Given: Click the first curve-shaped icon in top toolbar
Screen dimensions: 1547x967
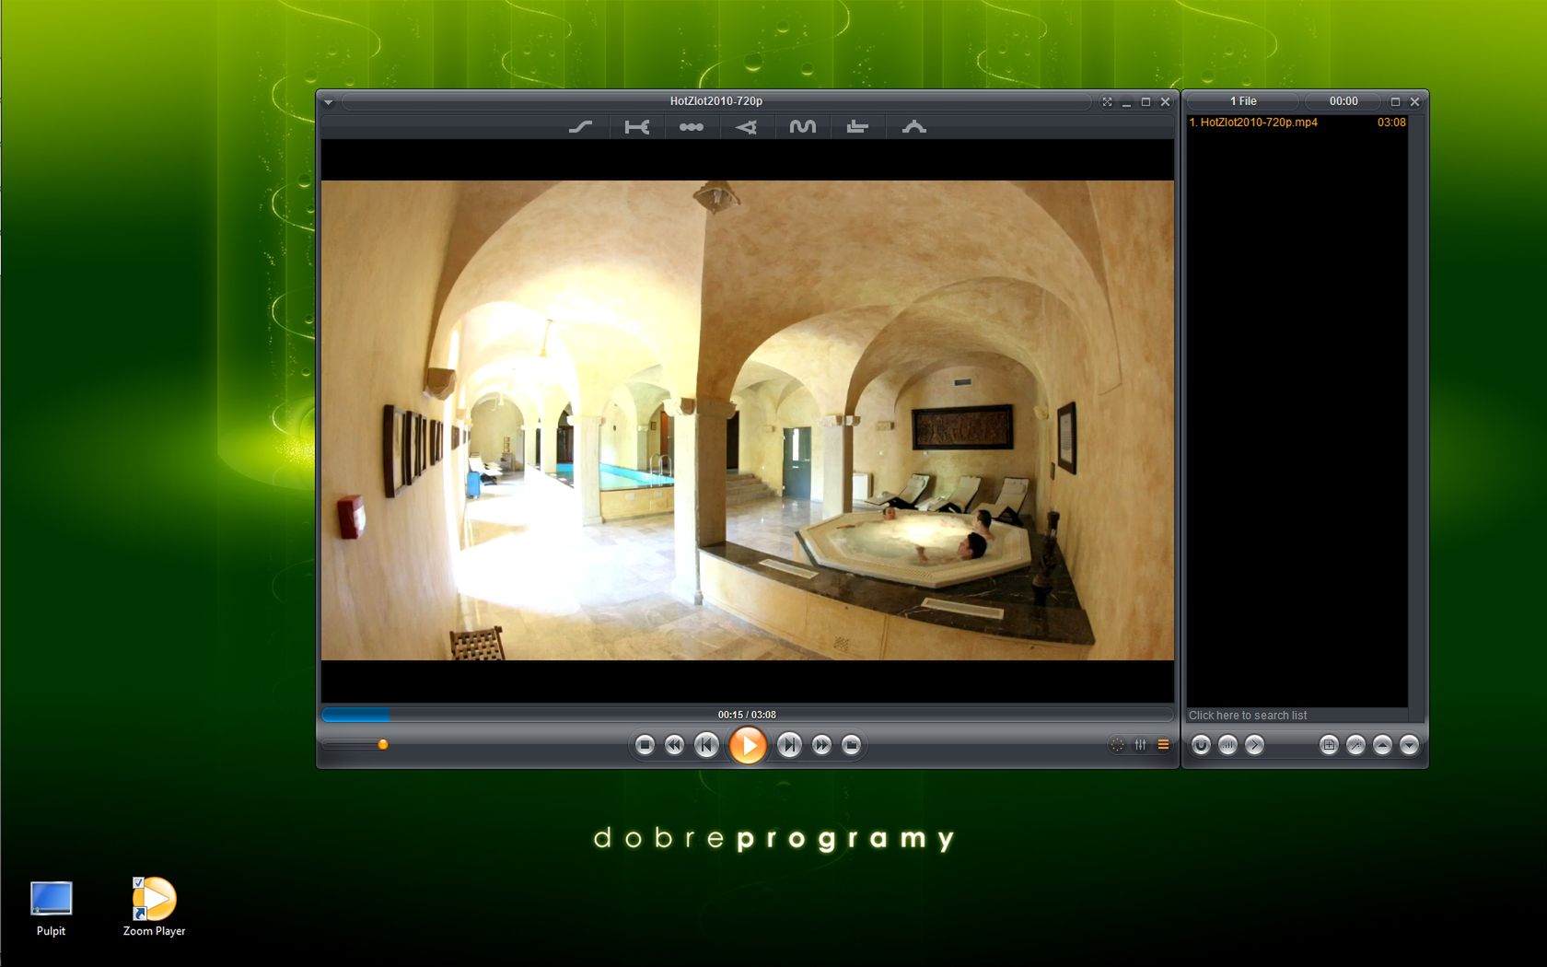Looking at the screenshot, I should click(x=580, y=127).
